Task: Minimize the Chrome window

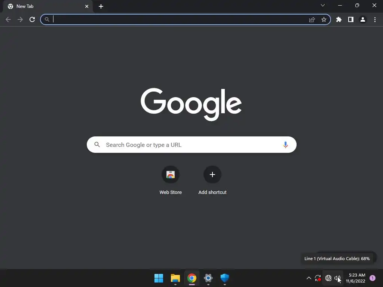Action: 340,5
